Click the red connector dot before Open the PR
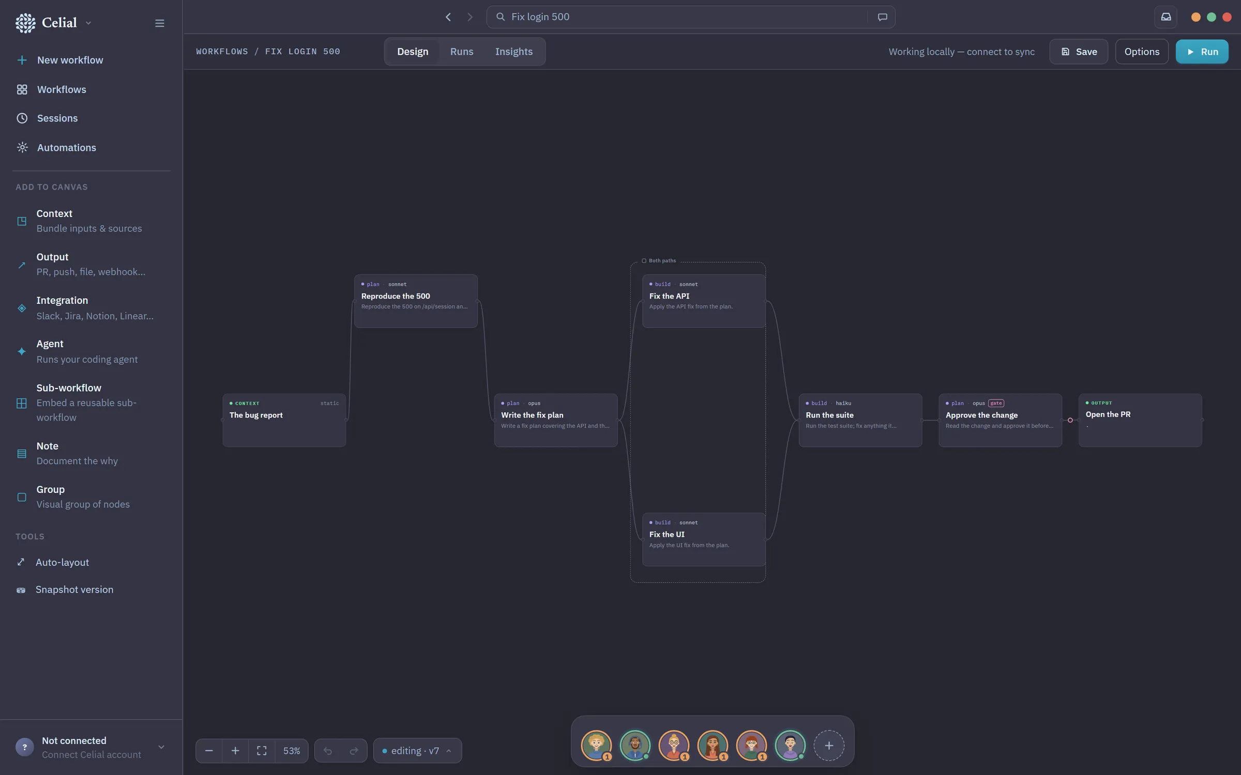The height and width of the screenshot is (775, 1241). pos(1070,420)
